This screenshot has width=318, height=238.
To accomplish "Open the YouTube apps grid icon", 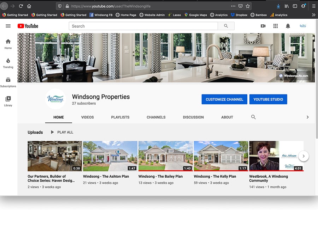I will pyautogui.click(x=276, y=26).
